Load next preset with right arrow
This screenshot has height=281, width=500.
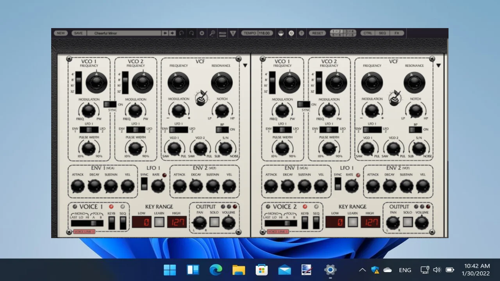click(x=172, y=33)
